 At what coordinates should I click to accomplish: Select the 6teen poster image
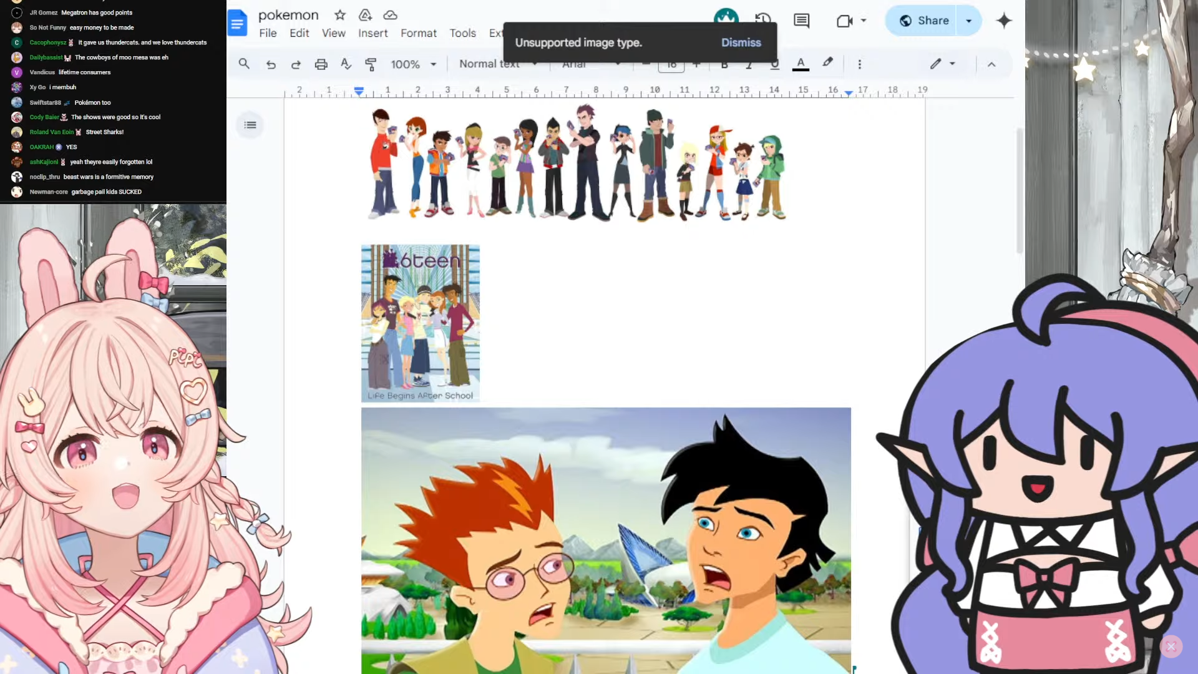coord(420,323)
